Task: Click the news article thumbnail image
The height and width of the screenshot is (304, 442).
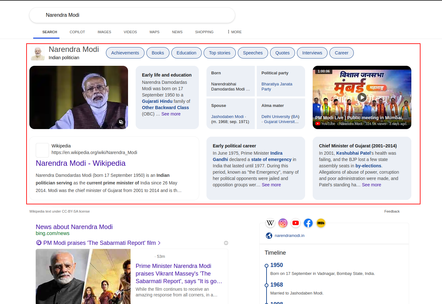Action: (x=83, y=276)
